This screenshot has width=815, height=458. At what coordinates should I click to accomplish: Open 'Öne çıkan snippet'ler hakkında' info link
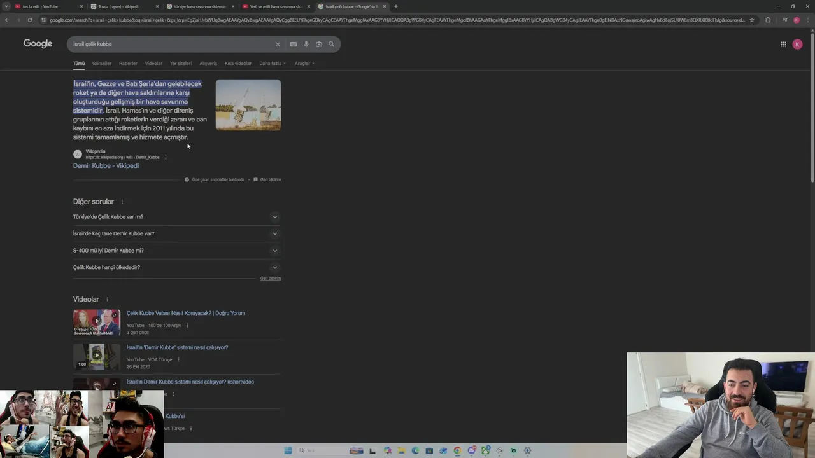(215, 179)
